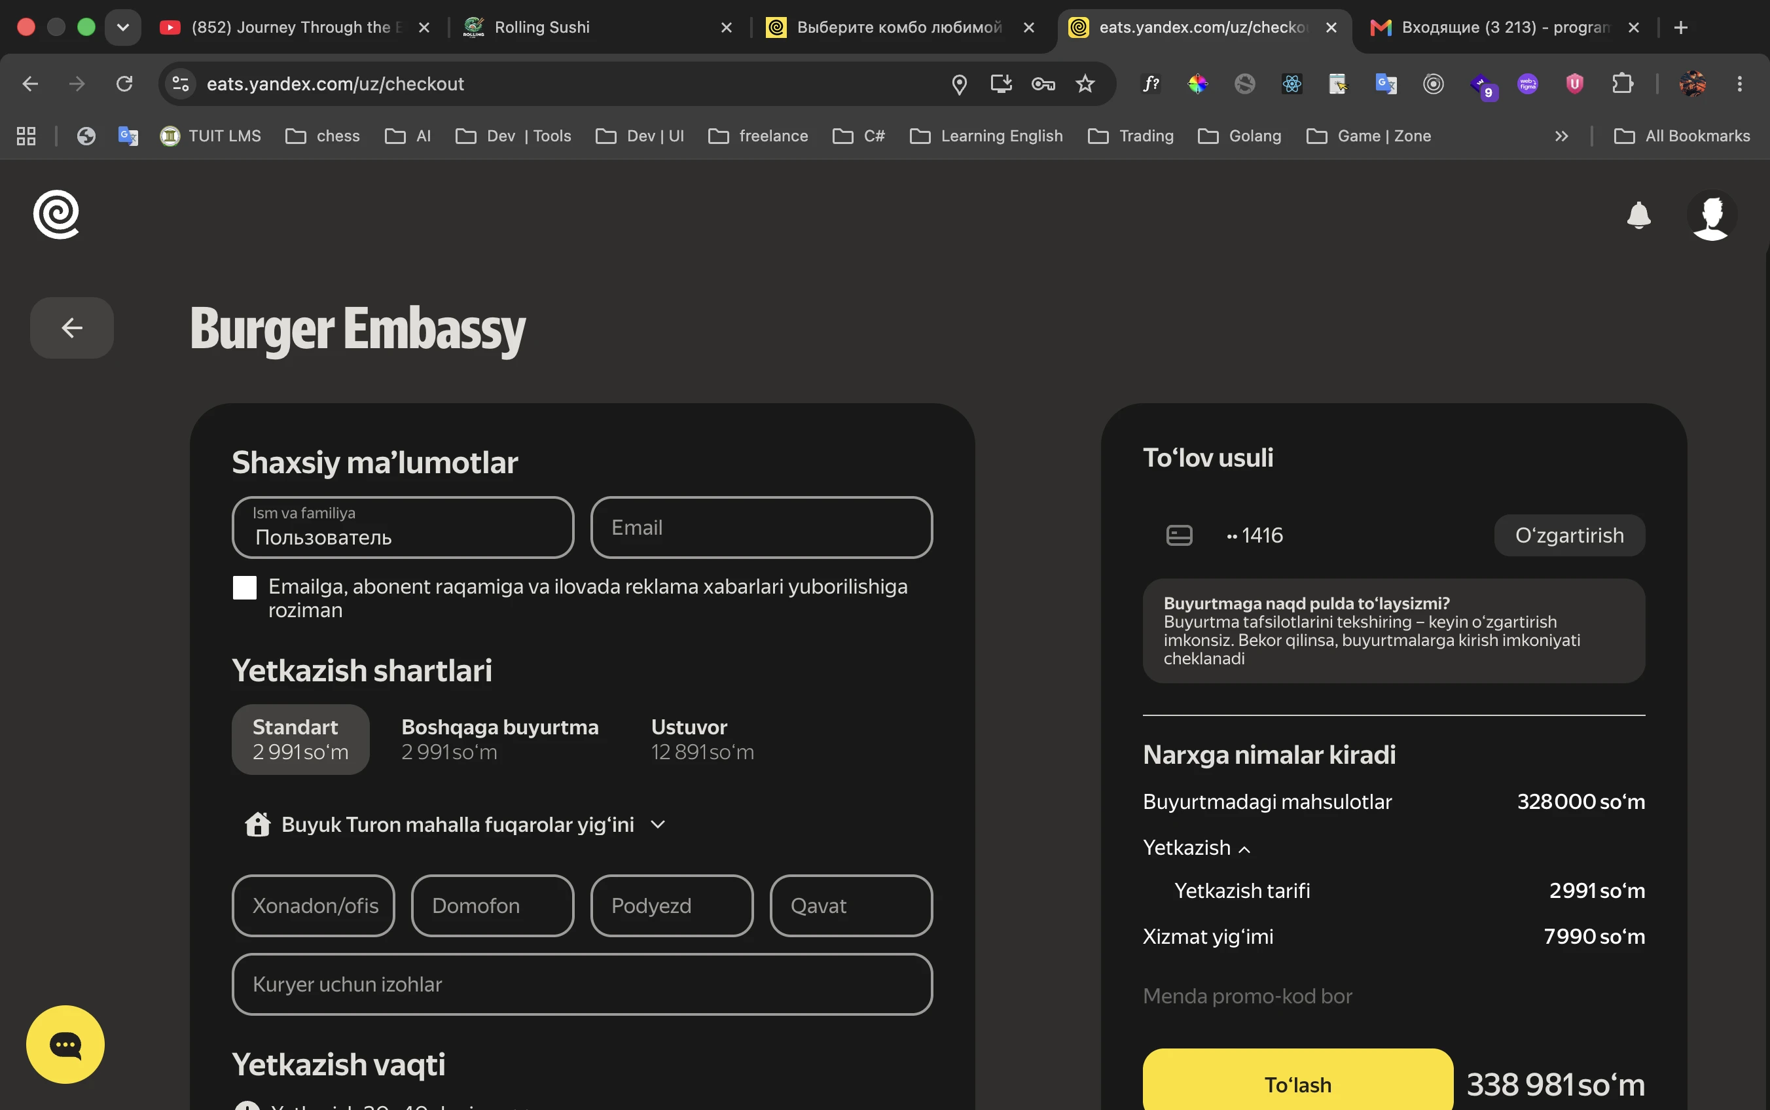The height and width of the screenshot is (1110, 1770).
Task: Open the Google Translate bookmark shortcut
Action: (128, 136)
